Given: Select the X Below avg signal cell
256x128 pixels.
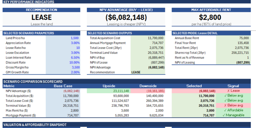Looking at the screenshot, I should [x=233, y=105].
